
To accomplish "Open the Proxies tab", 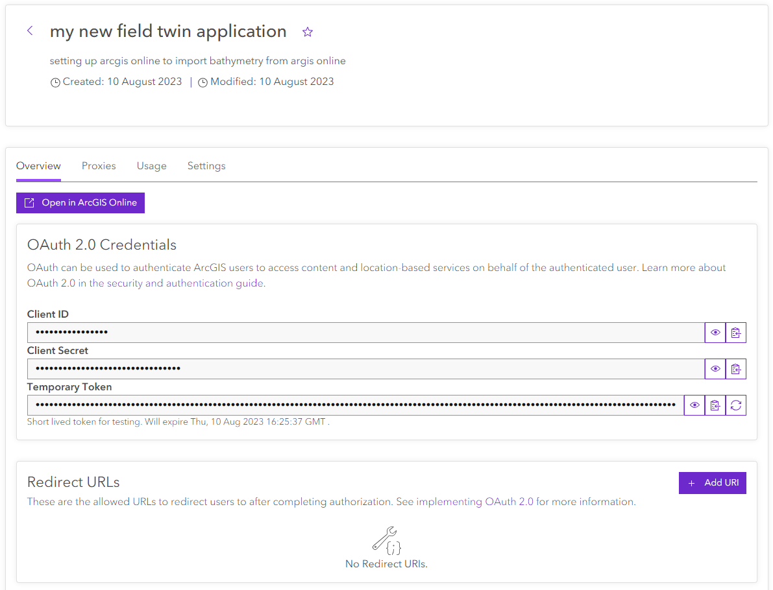I will pyautogui.click(x=99, y=166).
